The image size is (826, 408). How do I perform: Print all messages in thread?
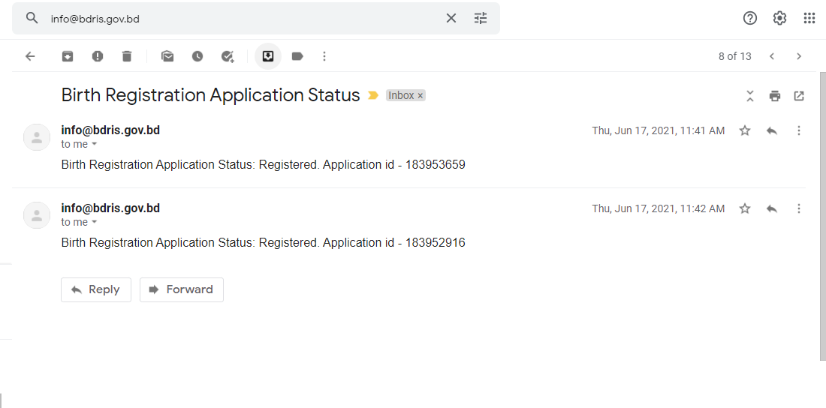coord(775,96)
